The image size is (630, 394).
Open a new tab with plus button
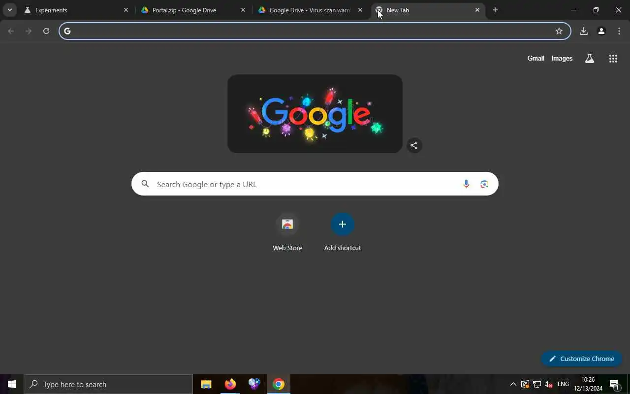495,10
